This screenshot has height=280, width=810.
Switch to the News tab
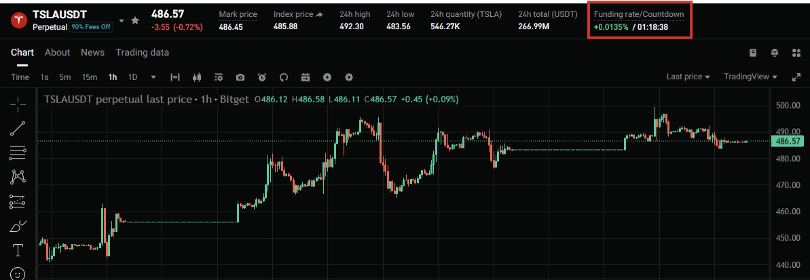(x=92, y=52)
